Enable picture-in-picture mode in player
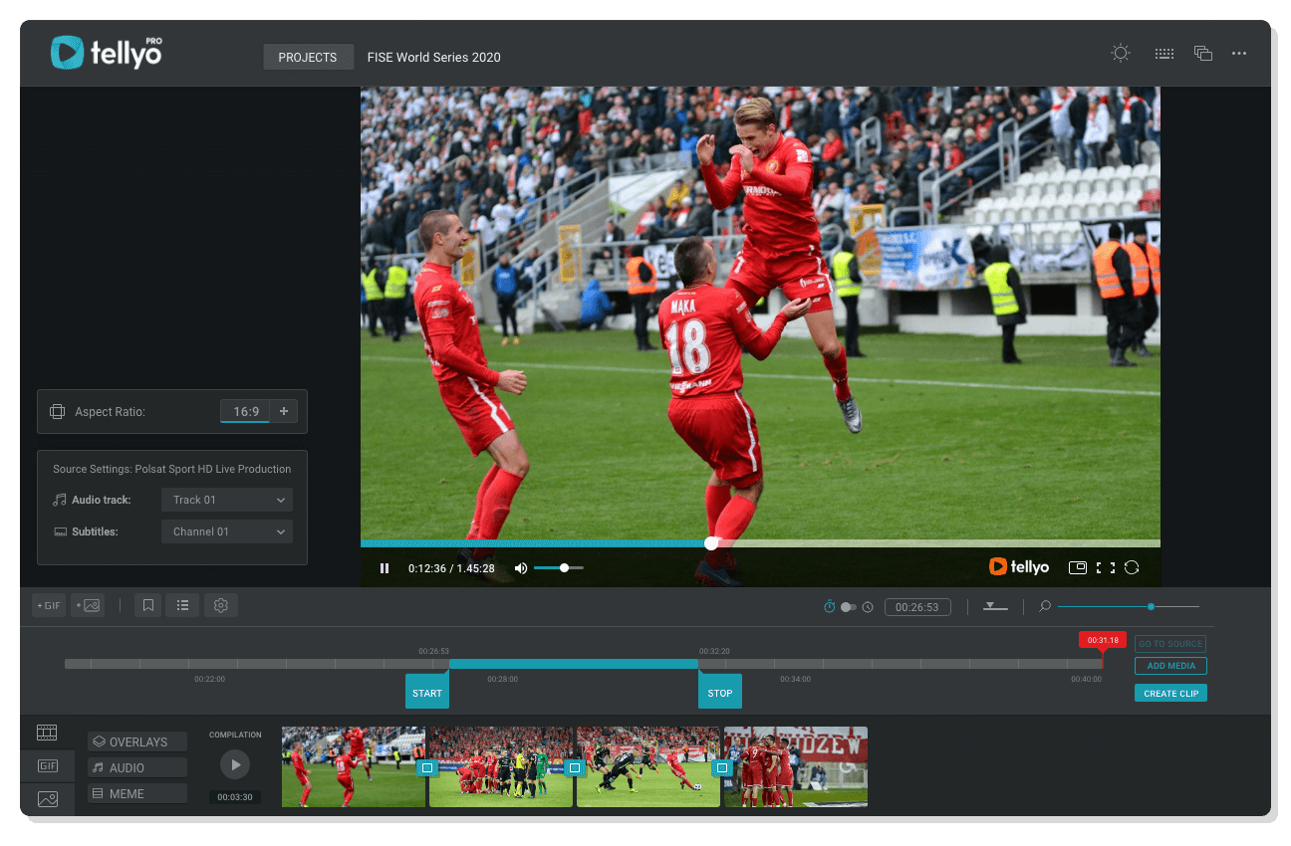The height and width of the screenshot is (846, 1291). click(1077, 567)
